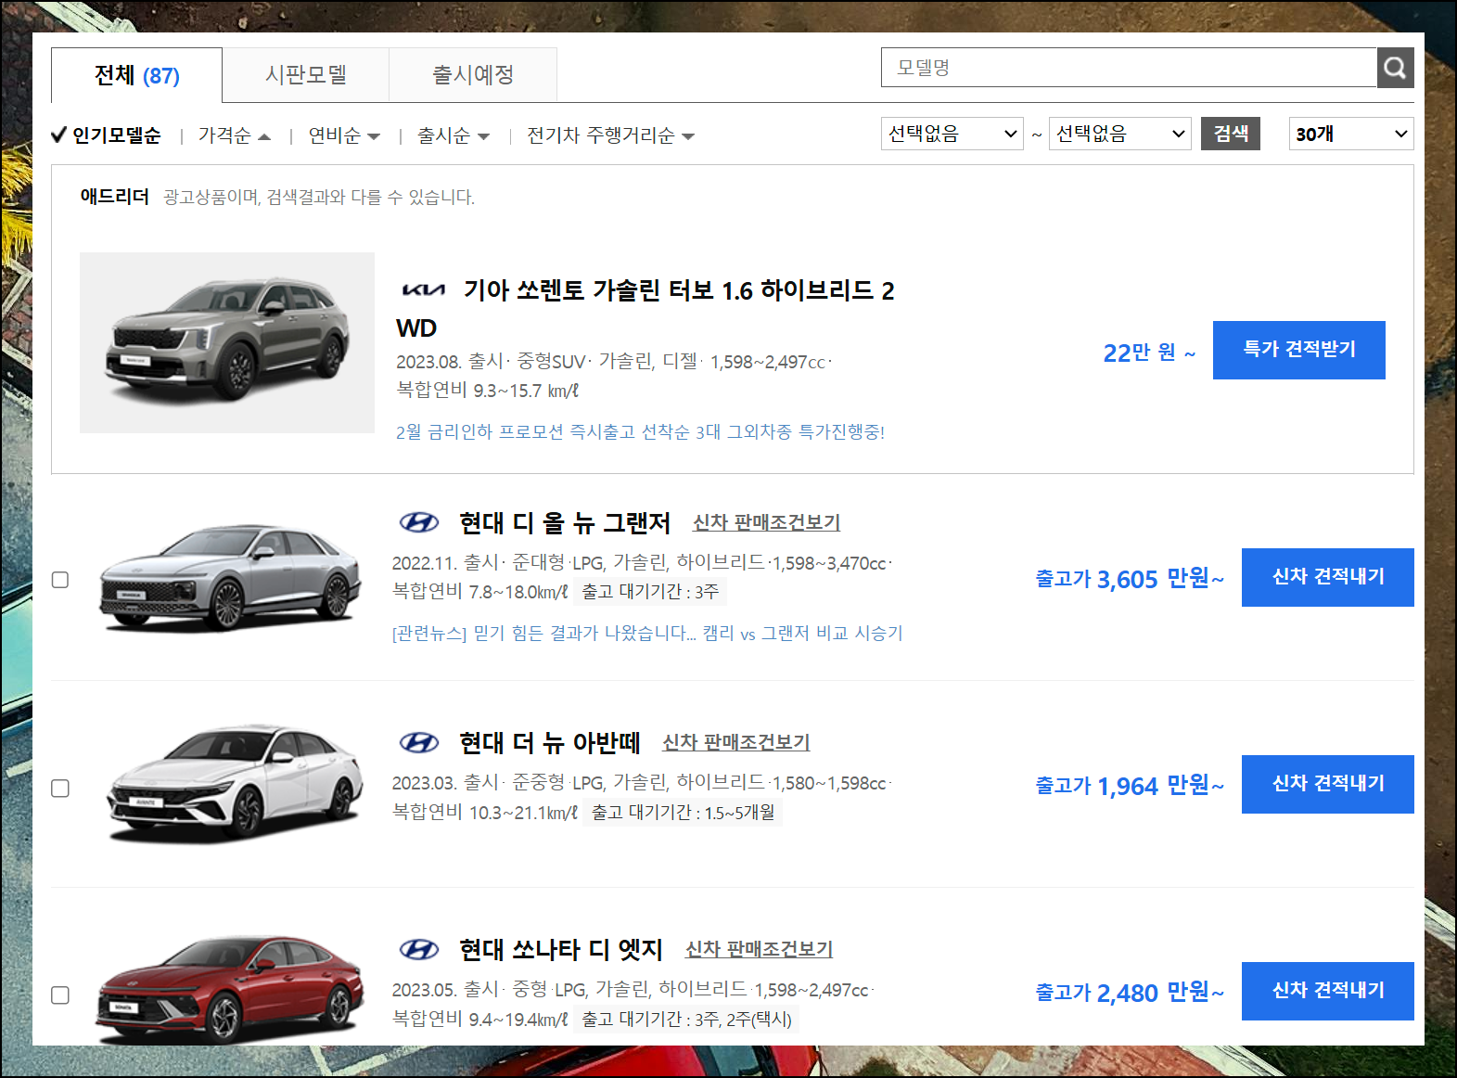This screenshot has width=1457, height=1078.
Task: Sort by 전기차 주행거리순
Action: tap(610, 135)
